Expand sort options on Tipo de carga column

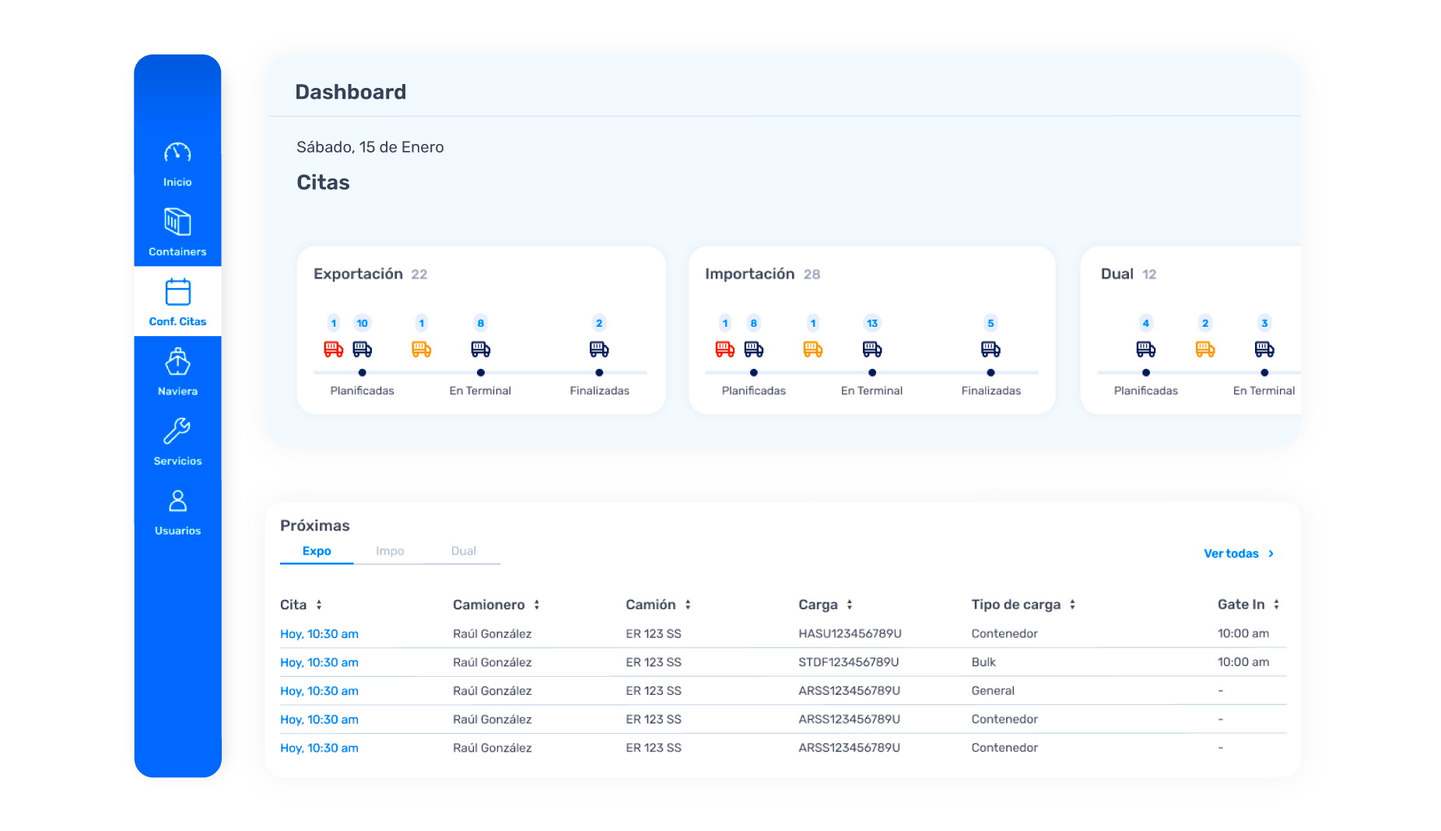(x=1075, y=604)
